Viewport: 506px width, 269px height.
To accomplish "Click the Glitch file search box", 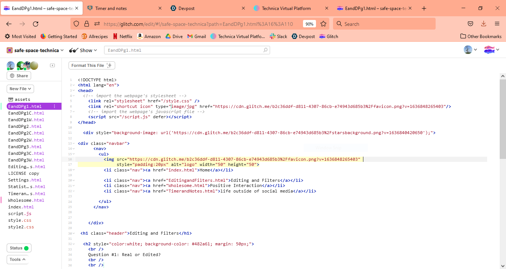I will (x=187, y=50).
